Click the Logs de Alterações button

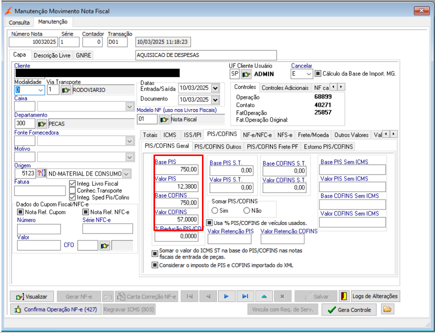click(x=375, y=296)
